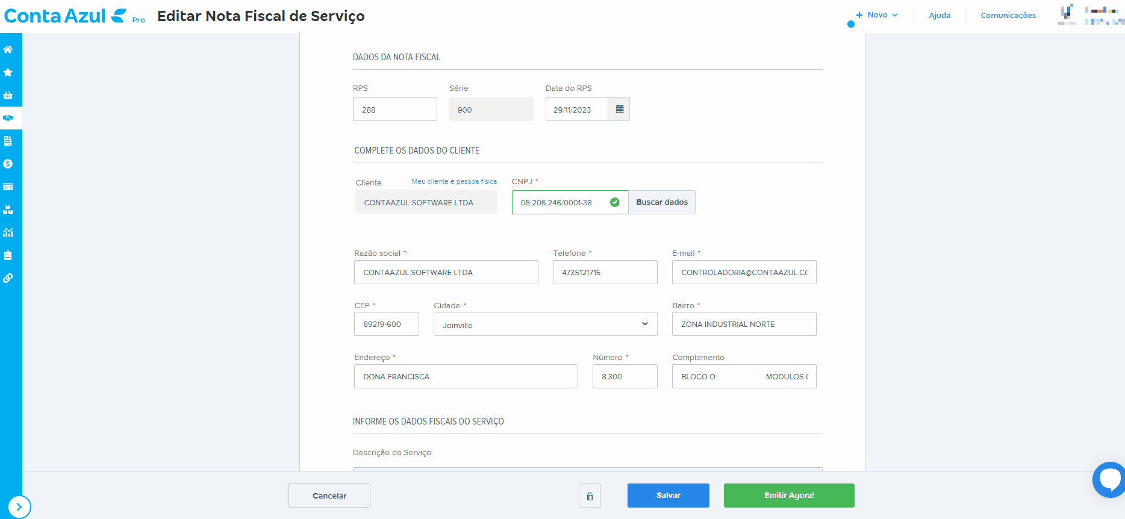Open the document invoices icon in sidebar

pos(8,141)
